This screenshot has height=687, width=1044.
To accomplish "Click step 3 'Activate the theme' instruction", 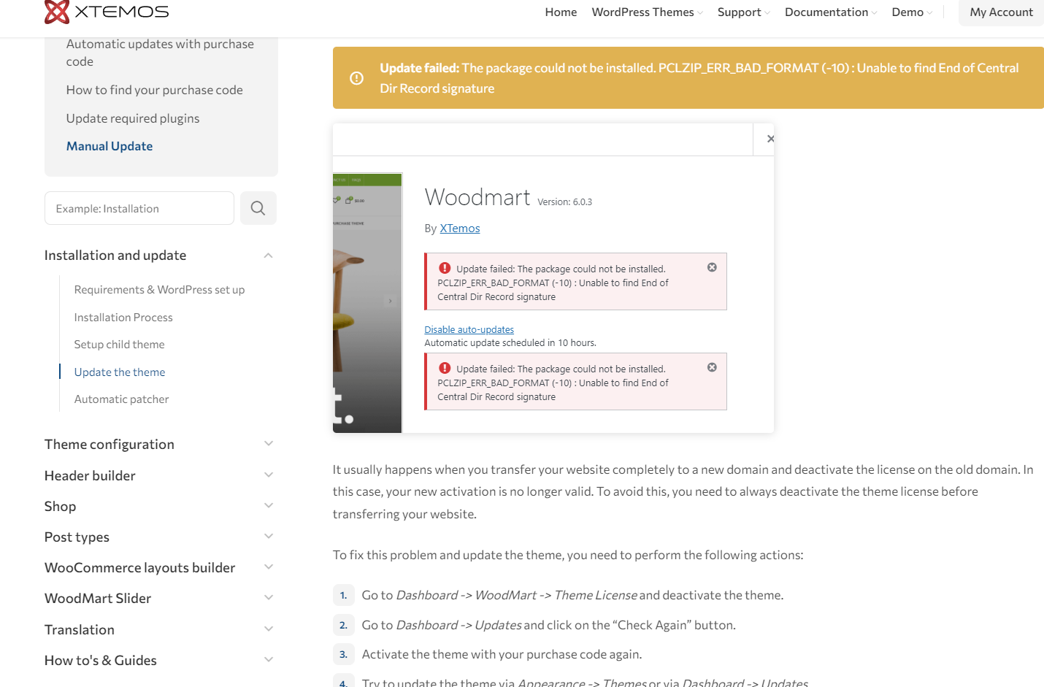I will tap(502, 654).
